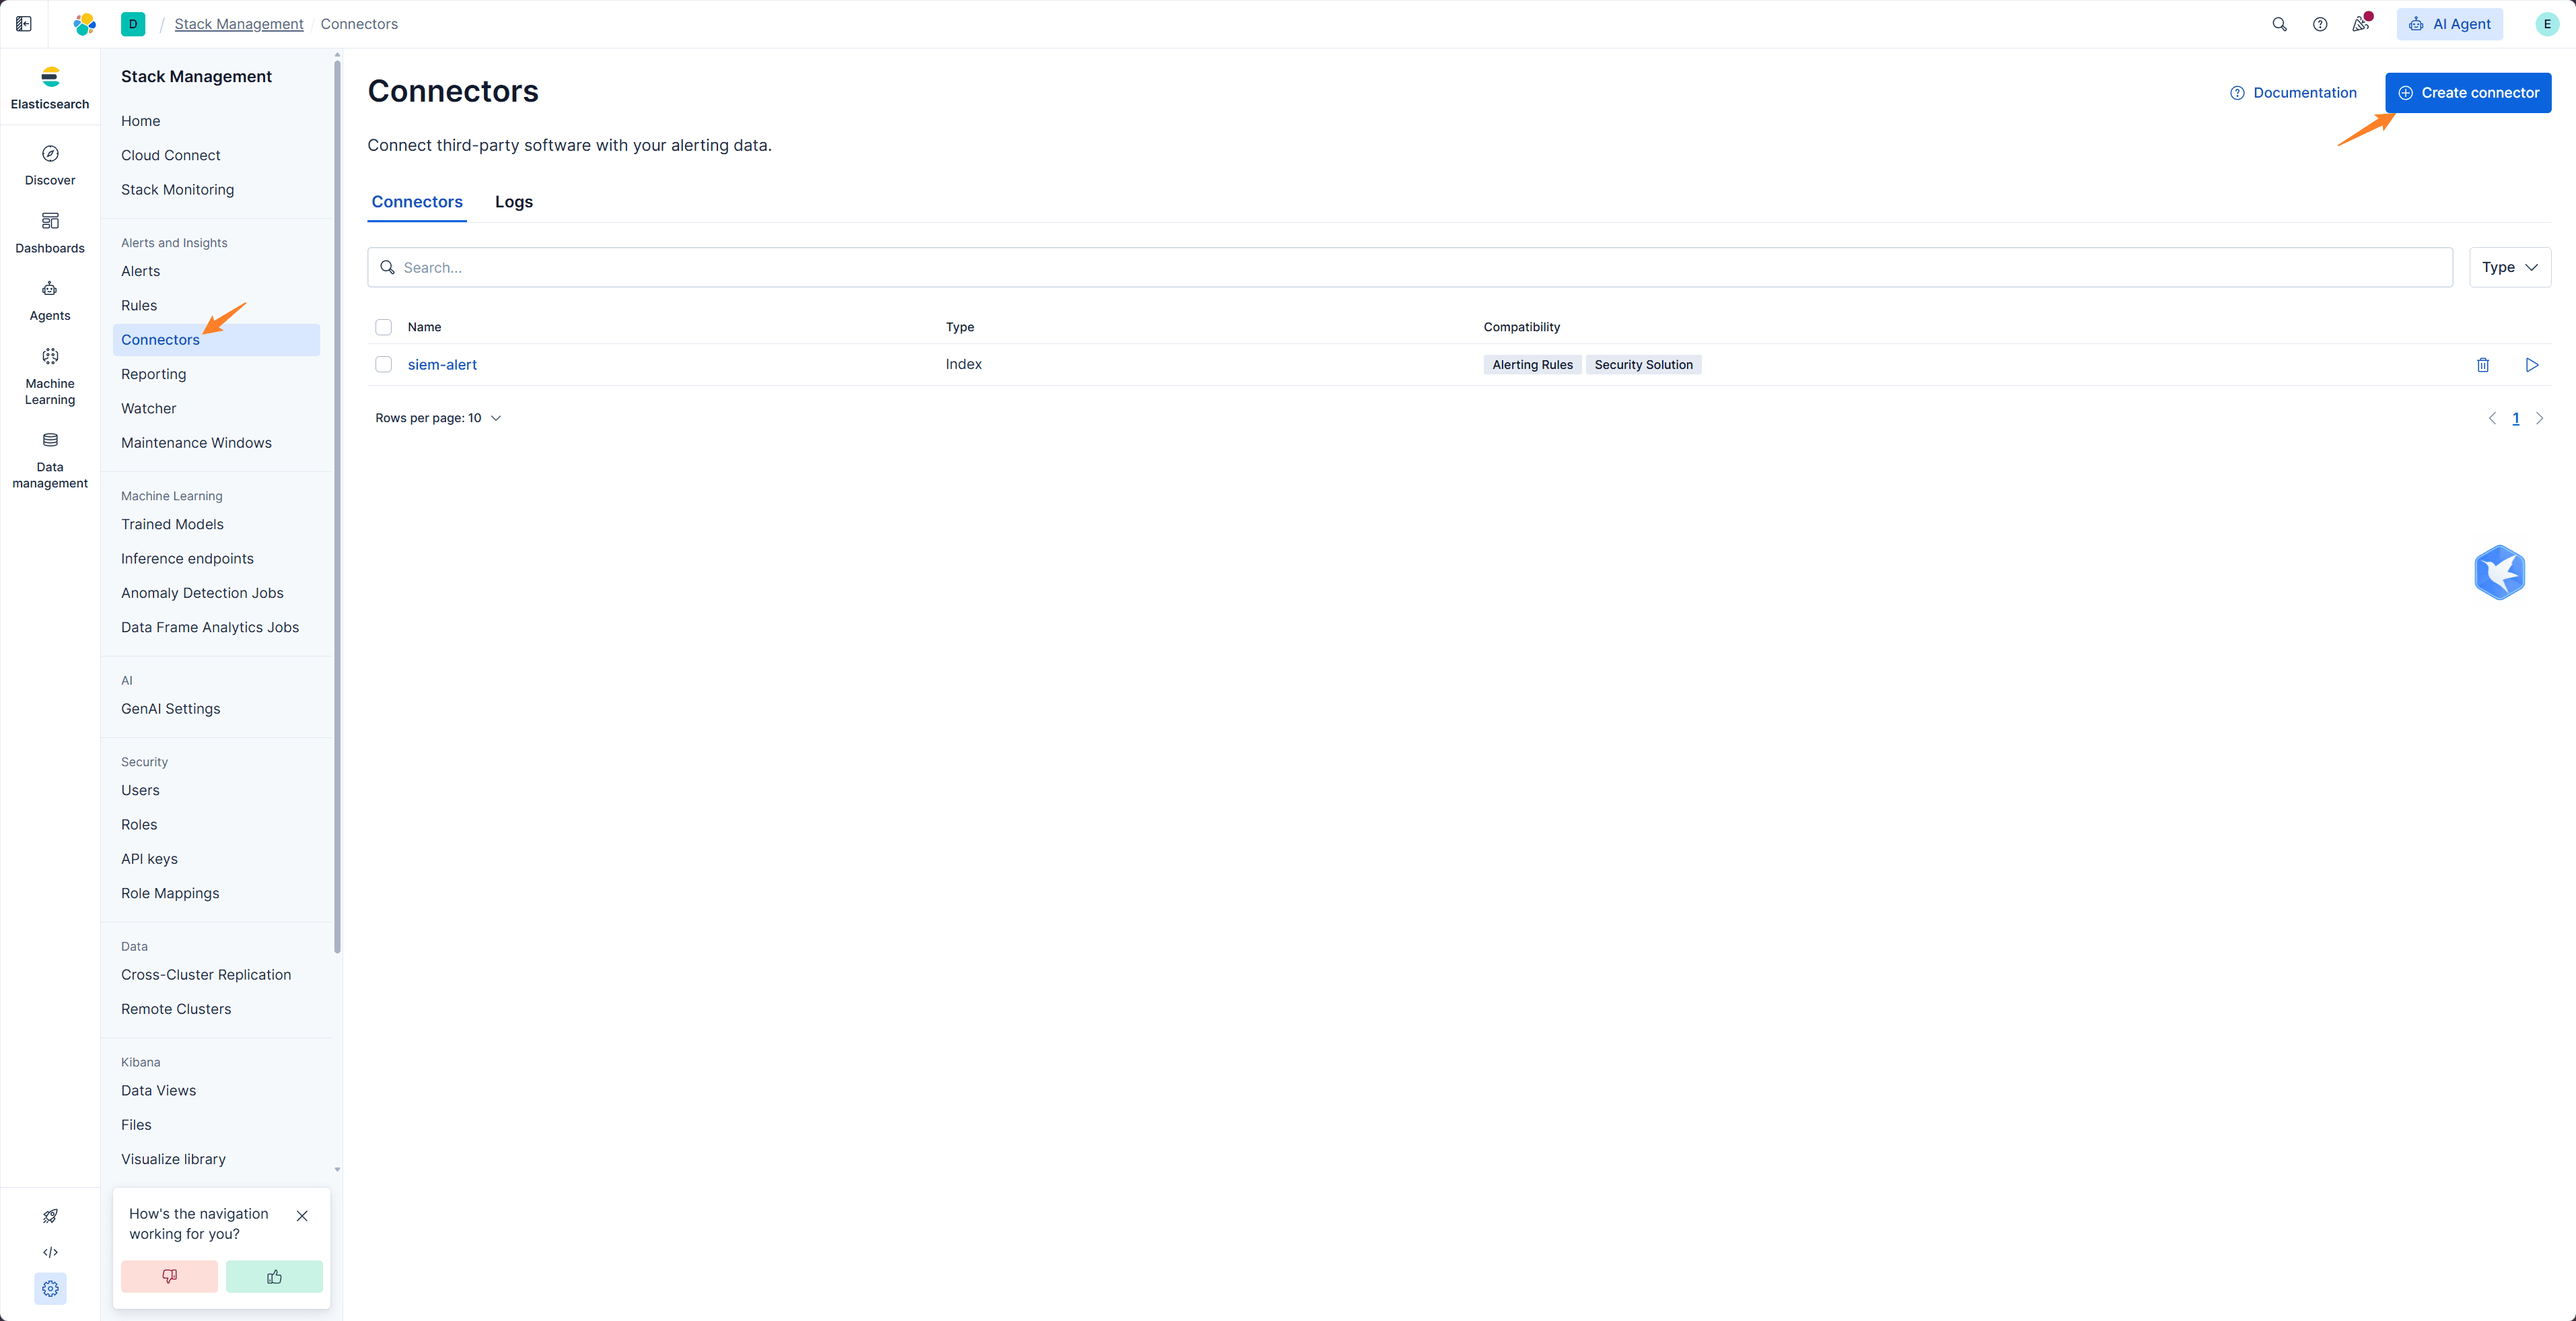Viewport: 2576px width, 1321px height.
Task: Check the siem-alert row checkbox
Action: tap(383, 364)
